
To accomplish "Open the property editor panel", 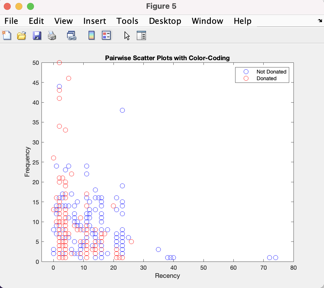I will [141, 35].
